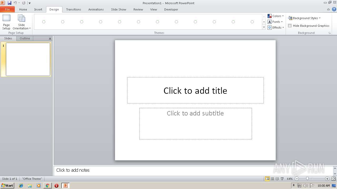Viewport: 337px width, 189px height.
Task: Click the Zoom Out minus button
Action: point(297,179)
